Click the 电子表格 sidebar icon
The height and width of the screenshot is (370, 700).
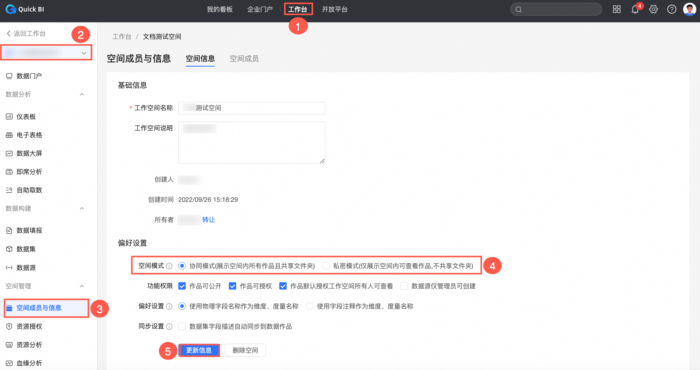tap(9, 135)
